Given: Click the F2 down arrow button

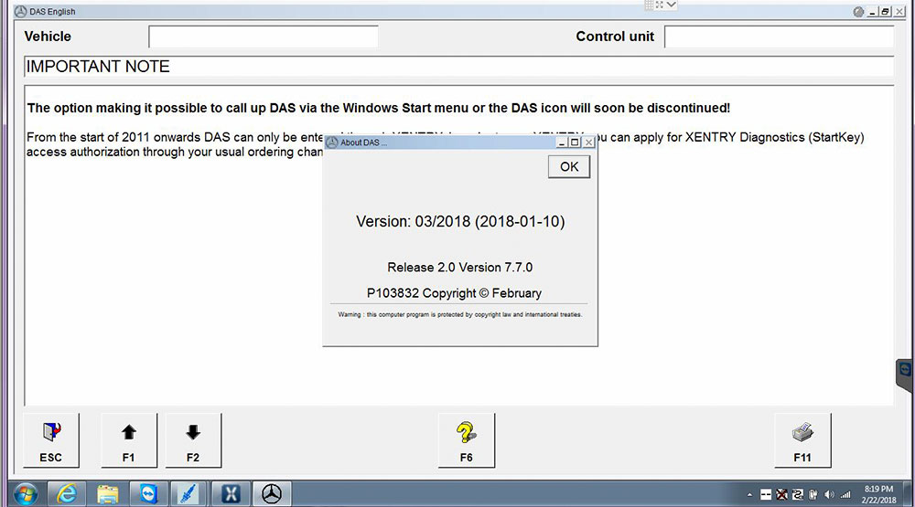Looking at the screenshot, I should click(x=193, y=439).
